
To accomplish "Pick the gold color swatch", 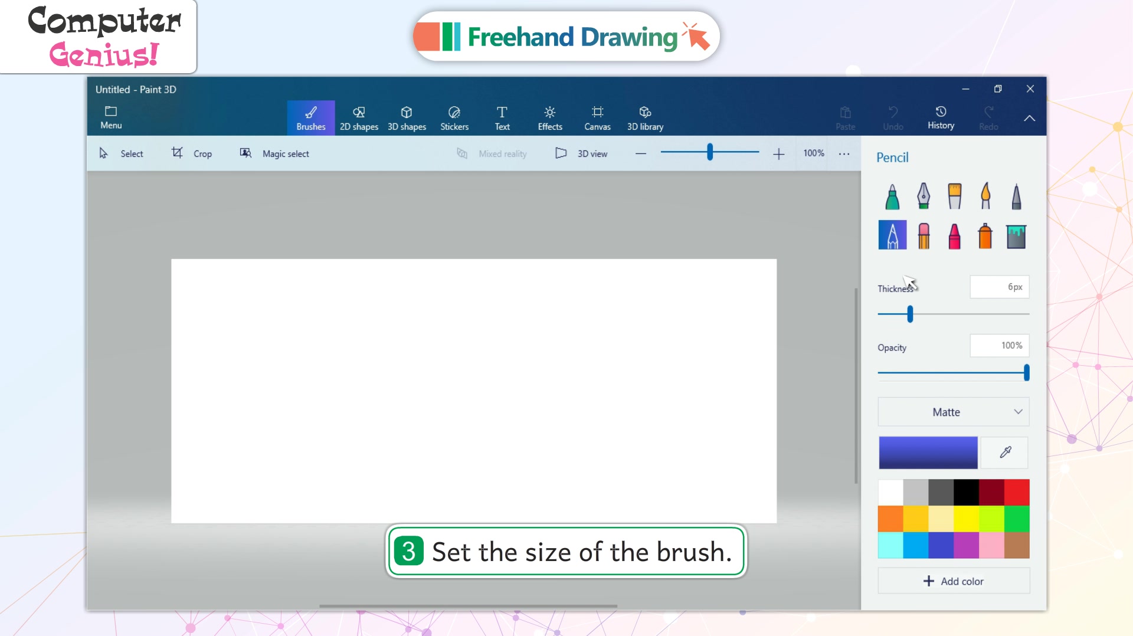I will click(x=916, y=519).
